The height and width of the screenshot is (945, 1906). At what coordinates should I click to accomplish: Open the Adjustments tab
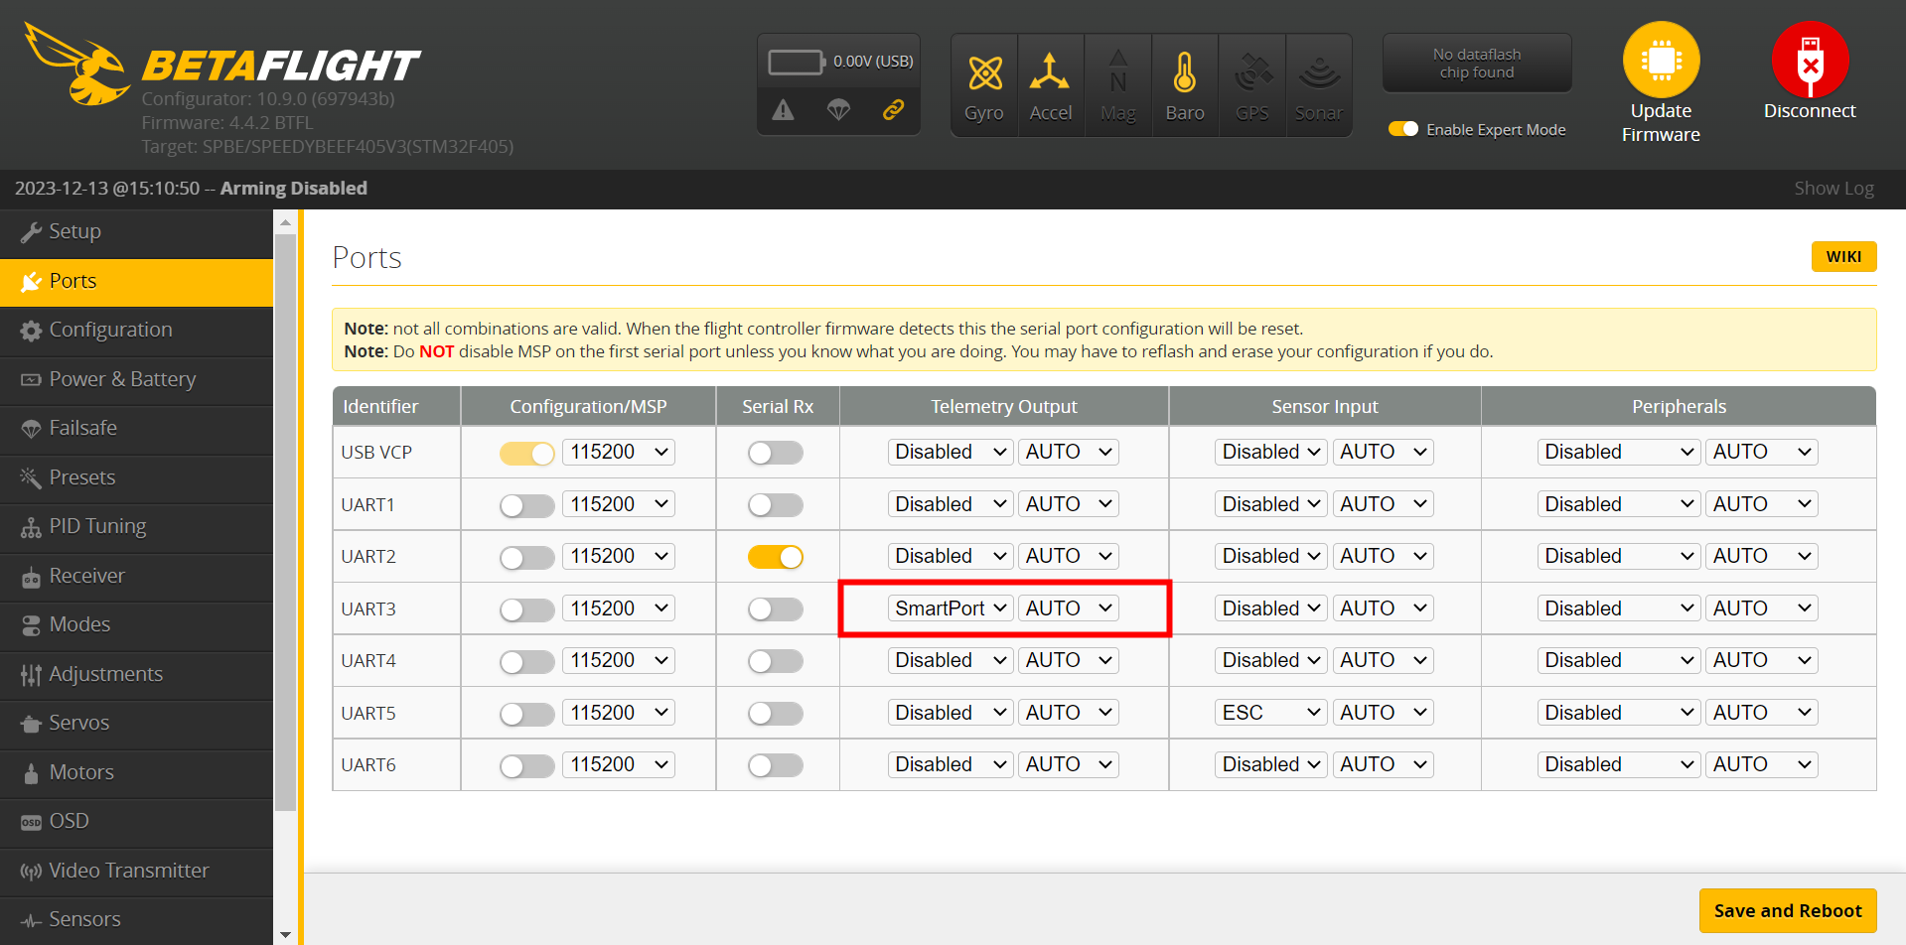(x=137, y=675)
